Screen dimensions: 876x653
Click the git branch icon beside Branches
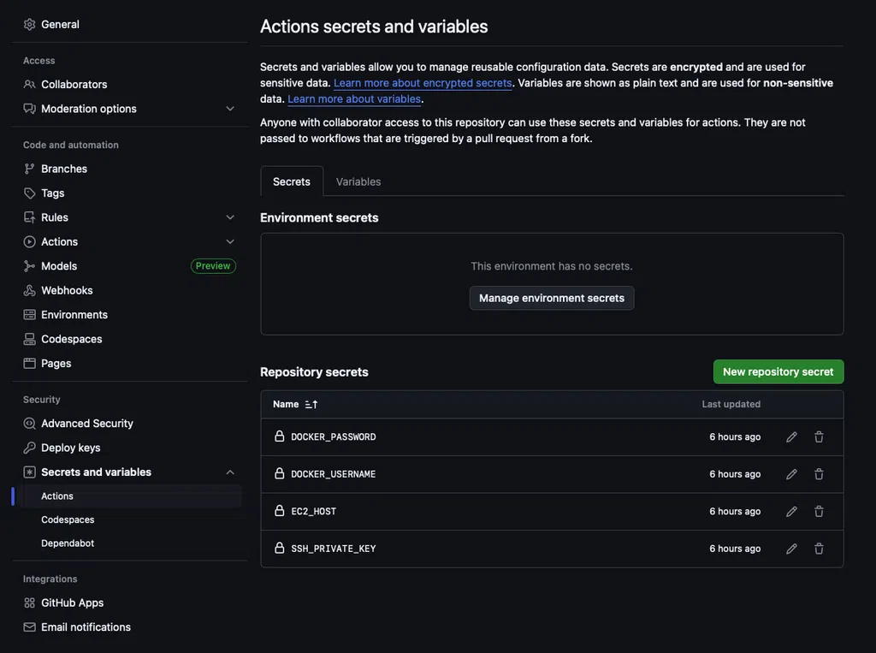pyautogui.click(x=30, y=169)
